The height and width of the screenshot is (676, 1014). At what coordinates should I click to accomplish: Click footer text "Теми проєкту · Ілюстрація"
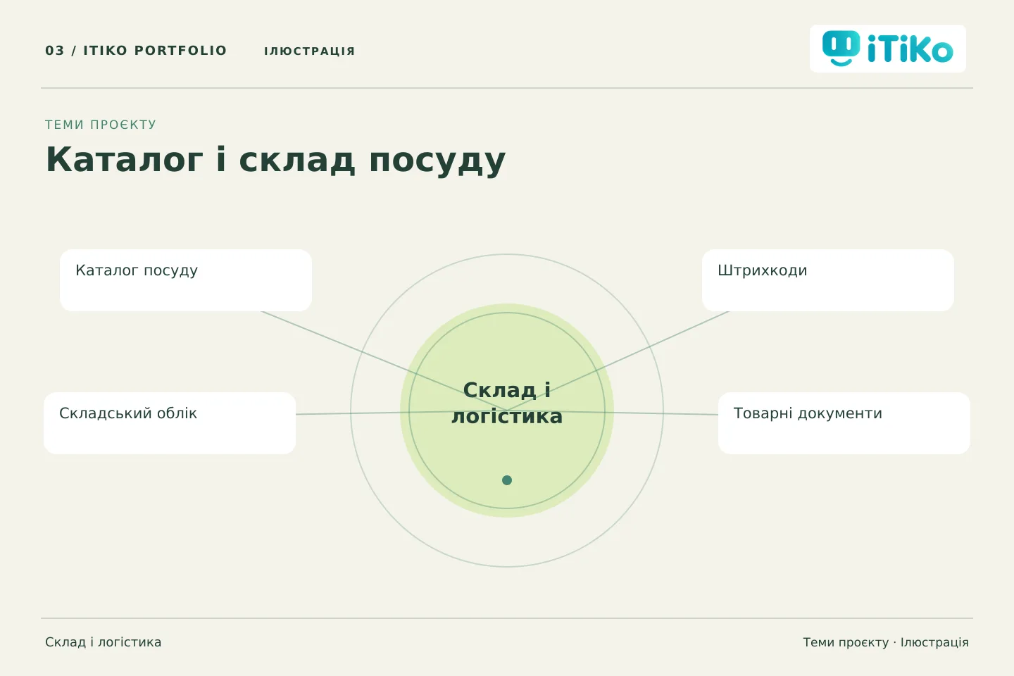coord(886,642)
